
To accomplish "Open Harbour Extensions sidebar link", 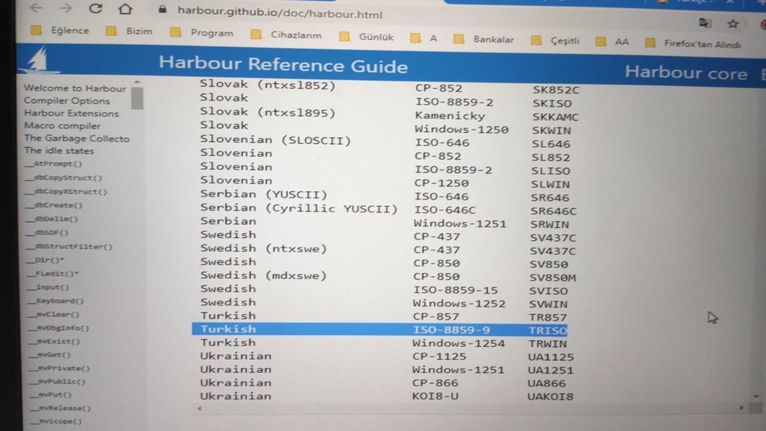I will (x=71, y=113).
